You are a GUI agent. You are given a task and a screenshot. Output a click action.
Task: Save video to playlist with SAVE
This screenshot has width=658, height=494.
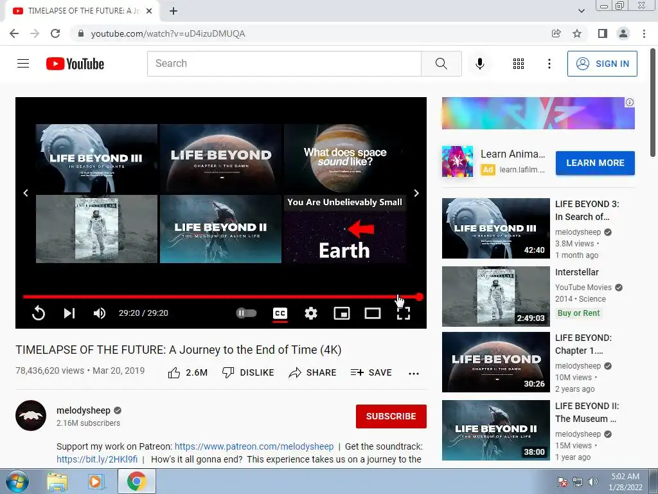[x=371, y=372]
